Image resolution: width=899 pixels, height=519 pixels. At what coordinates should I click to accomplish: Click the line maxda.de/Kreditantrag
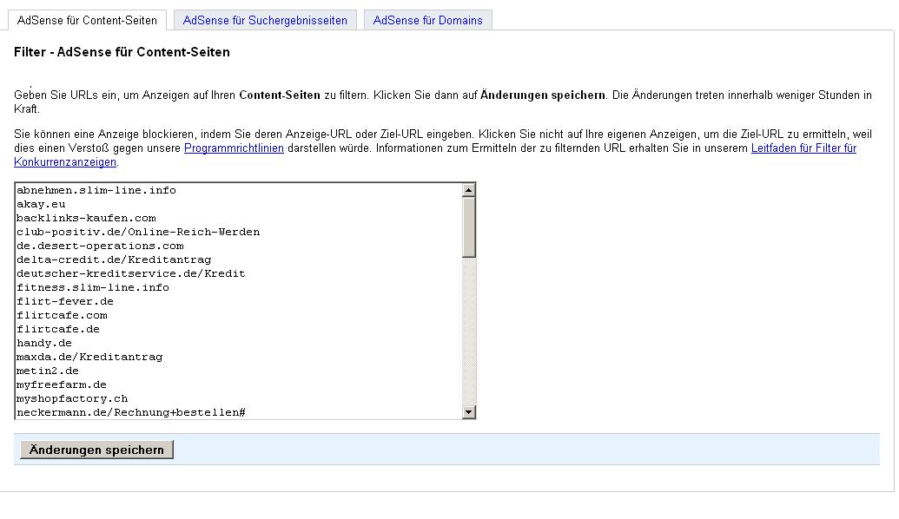(x=89, y=357)
